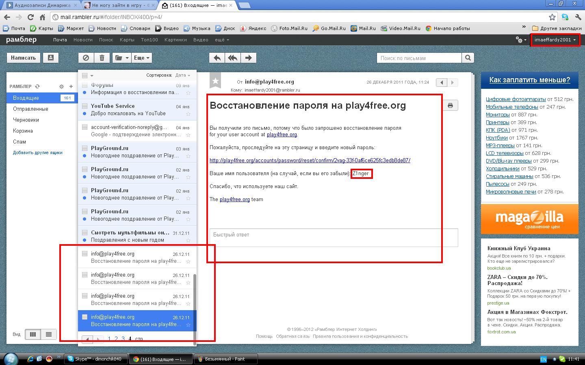
Task: Click the Skype extension icon in toolbar
Action: tap(565, 17)
